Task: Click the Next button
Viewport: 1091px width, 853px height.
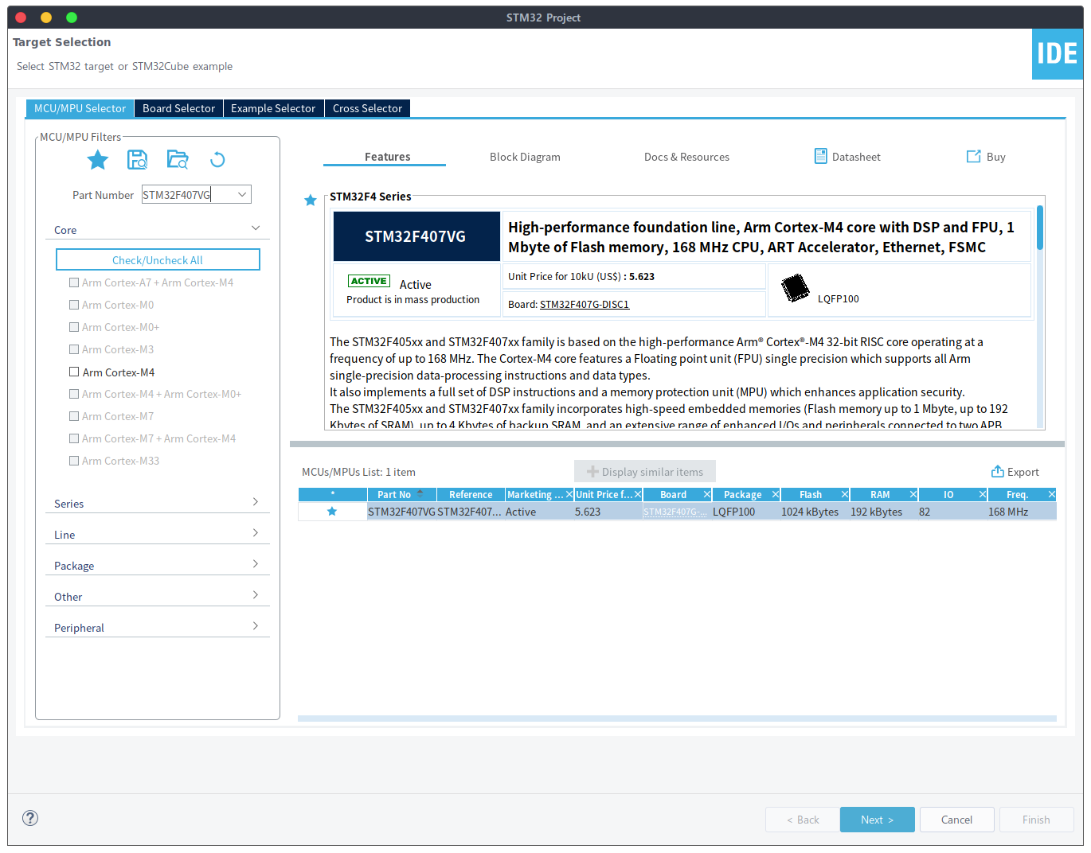Action: click(x=877, y=820)
